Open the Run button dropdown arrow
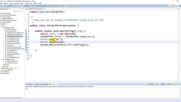The width and height of the screenshot is (181, 102). coord(43,6)
